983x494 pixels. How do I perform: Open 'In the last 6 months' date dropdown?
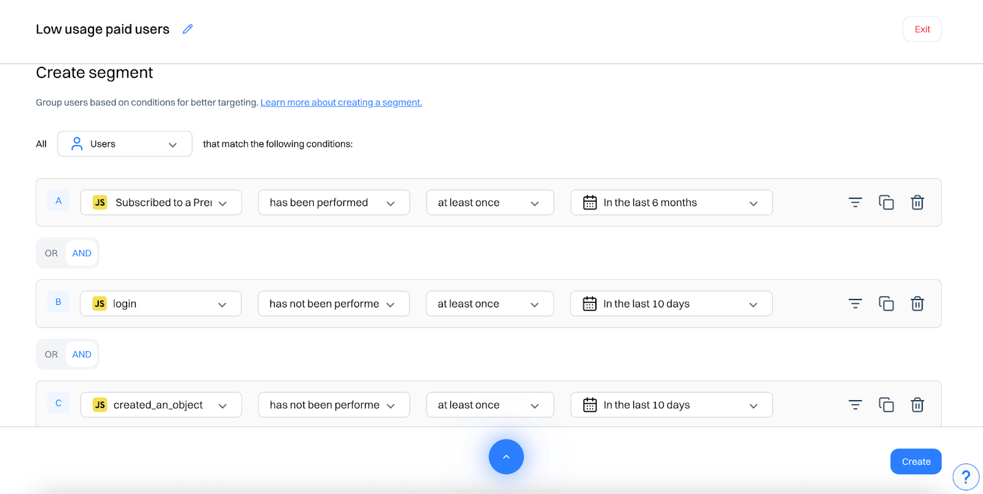pos(672,203)
